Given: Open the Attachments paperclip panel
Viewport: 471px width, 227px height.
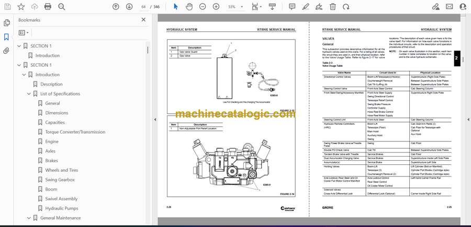Looking at the screenshot, I should pyautogui.click(x=6, y=51).
